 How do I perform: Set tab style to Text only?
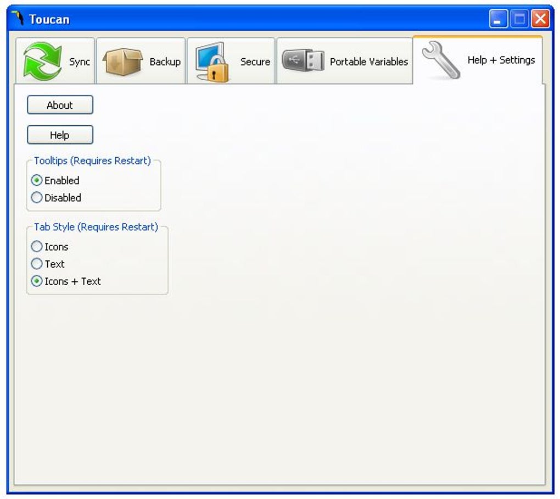point(48,264)
